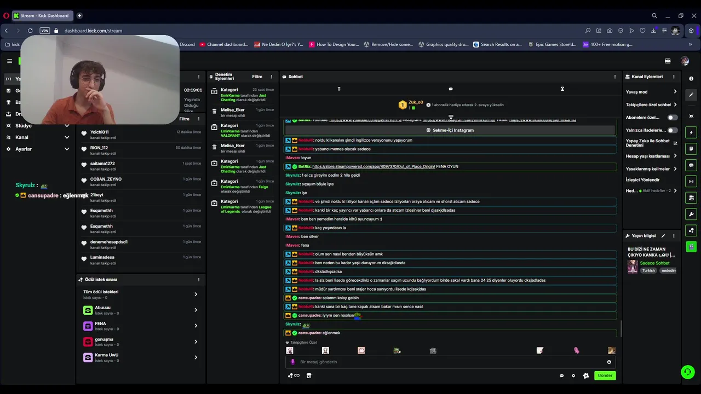
Task: Click the theater mode icon in Kick header
Action: point(668,61)
